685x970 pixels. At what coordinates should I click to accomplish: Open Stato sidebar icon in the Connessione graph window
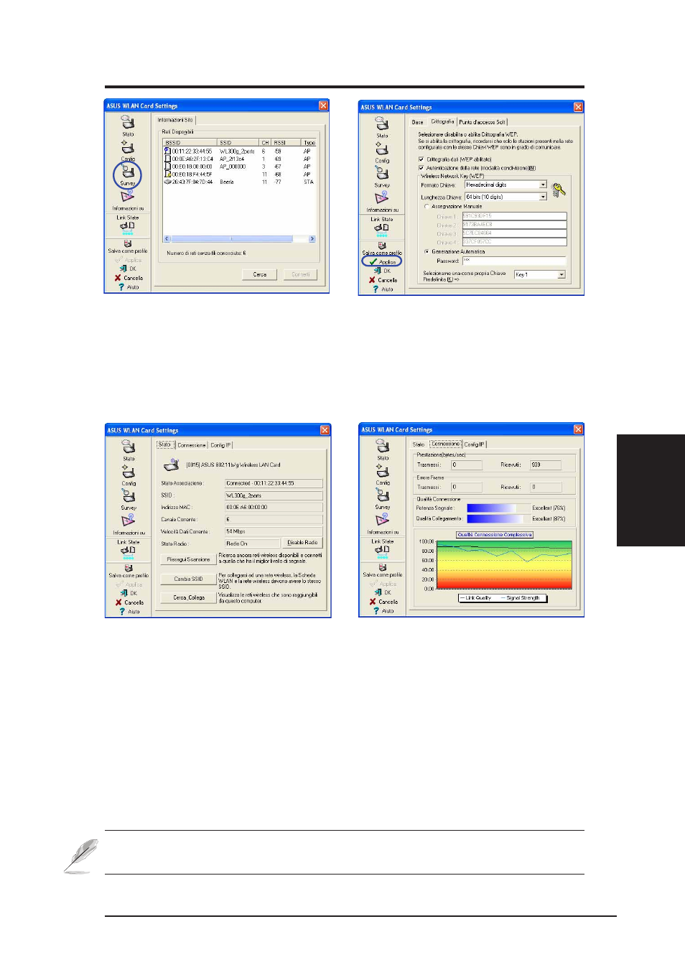click(x=383, y=447)
